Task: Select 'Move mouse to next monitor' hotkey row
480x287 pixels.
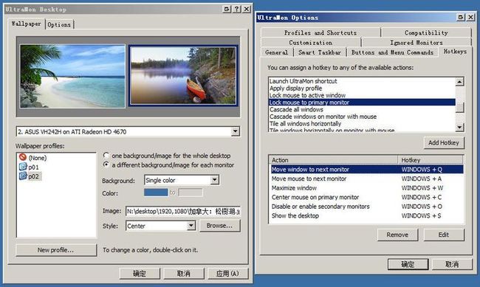Action: (366, 179)
